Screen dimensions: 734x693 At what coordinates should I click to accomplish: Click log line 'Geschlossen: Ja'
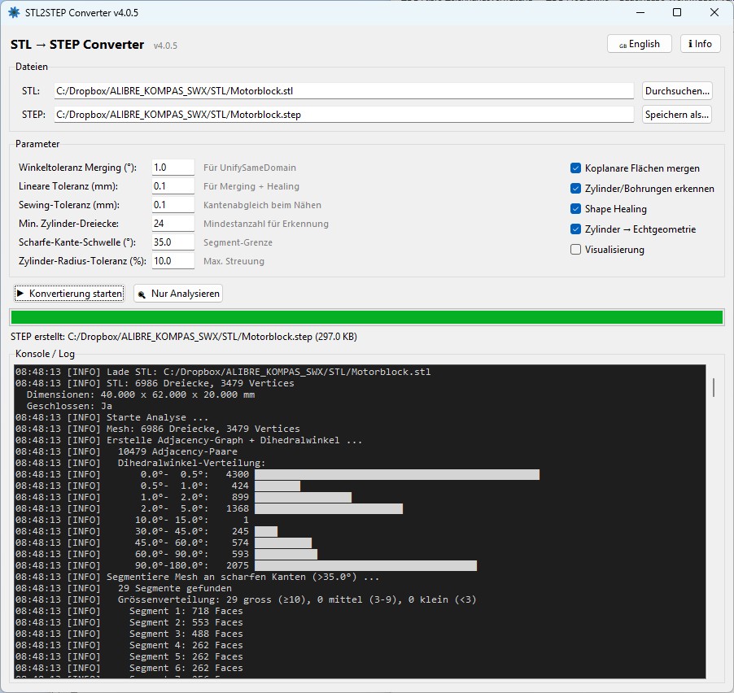click(69, 406)
